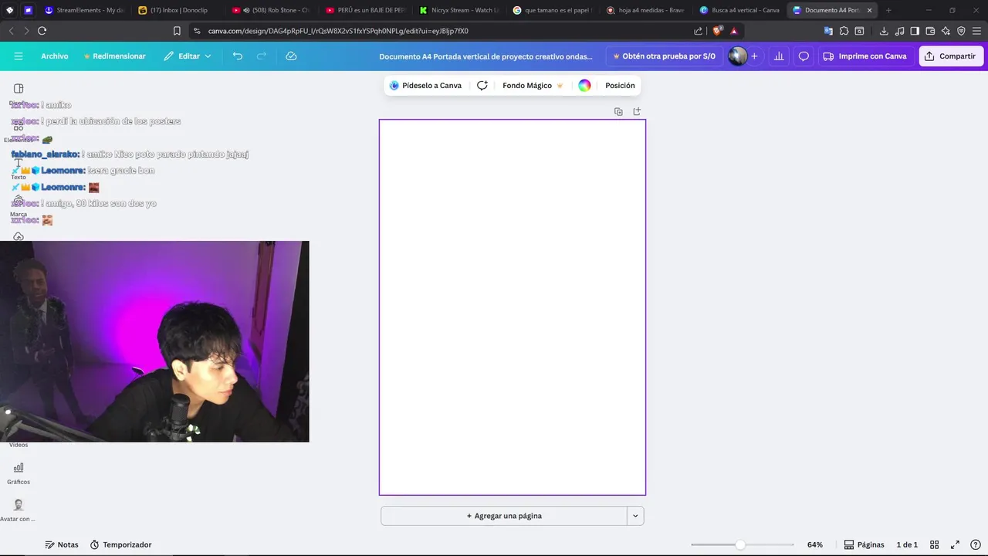This screenshot has height=556, width=988.
Task: Open browser downloads icon
Action: 884,31
